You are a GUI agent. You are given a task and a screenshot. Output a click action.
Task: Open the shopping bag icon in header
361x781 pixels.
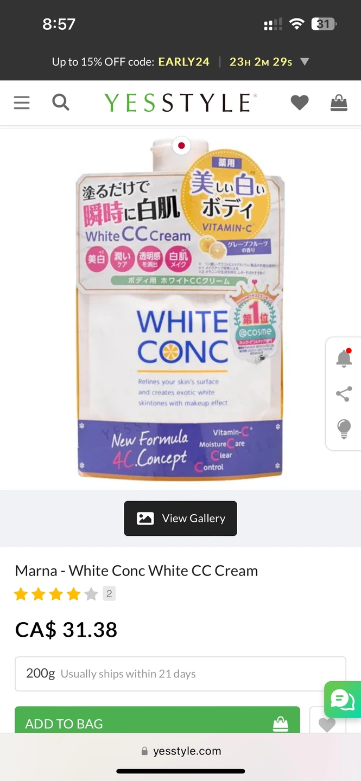(x=339, y=103)
